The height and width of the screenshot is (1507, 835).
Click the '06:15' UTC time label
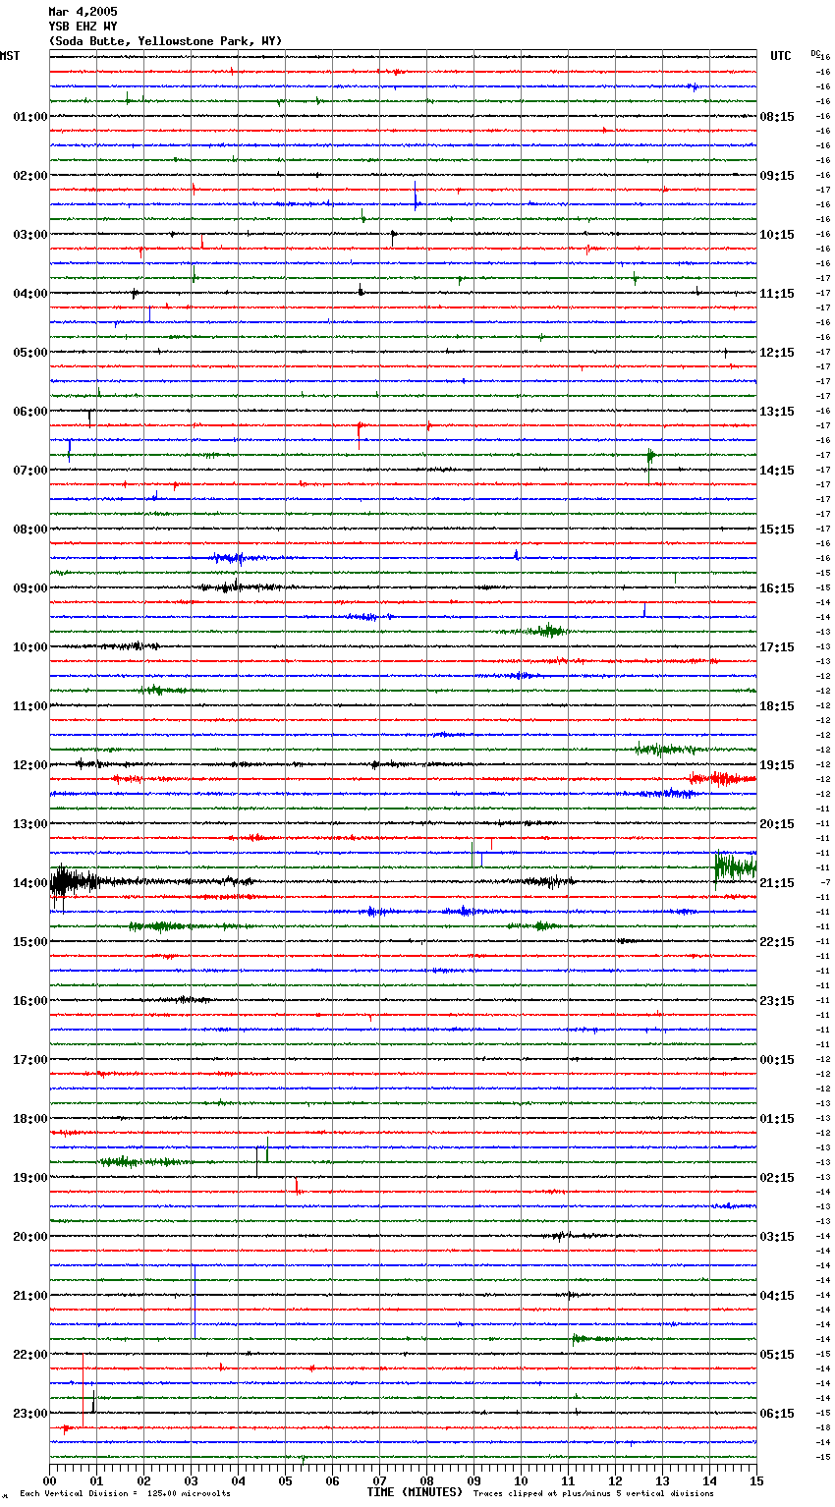[777, 1414]
